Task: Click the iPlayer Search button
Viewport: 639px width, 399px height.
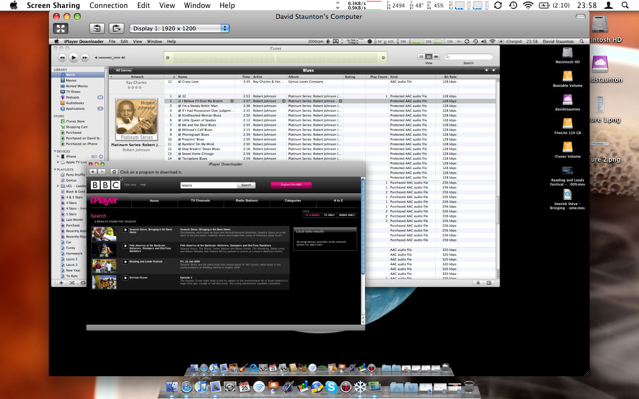Action: 246,185
